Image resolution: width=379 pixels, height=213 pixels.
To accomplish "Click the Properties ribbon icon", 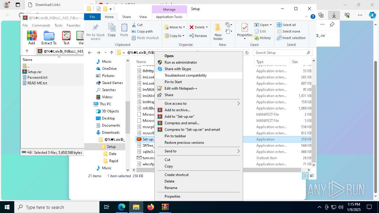I will point(245,28).
